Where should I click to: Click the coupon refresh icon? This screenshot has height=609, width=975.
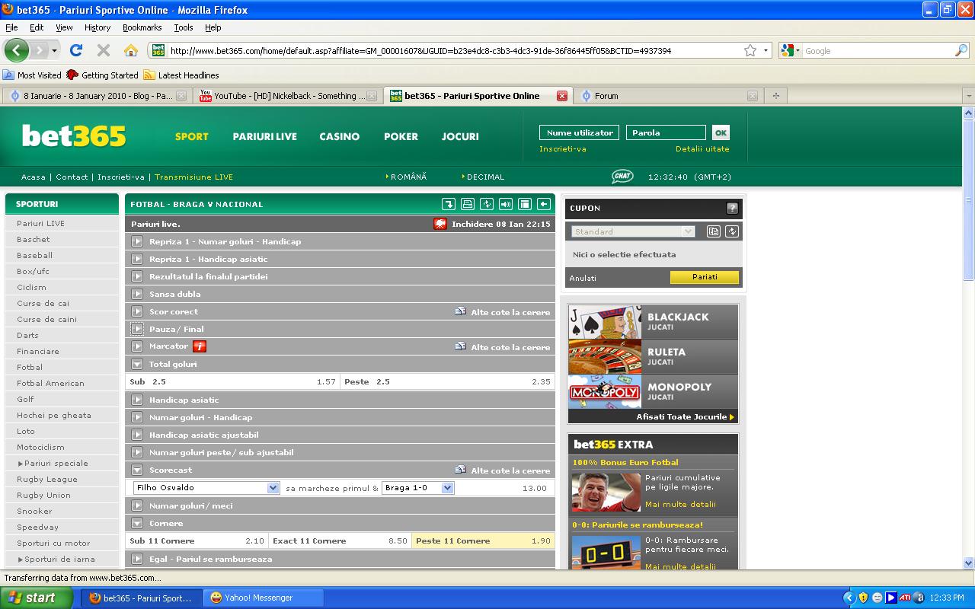pyautogui.click(x=732, y=231)
